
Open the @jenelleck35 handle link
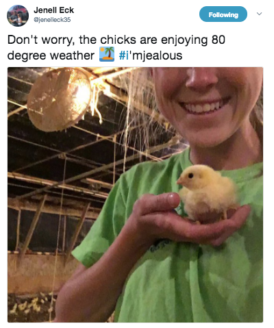point(52,20)
